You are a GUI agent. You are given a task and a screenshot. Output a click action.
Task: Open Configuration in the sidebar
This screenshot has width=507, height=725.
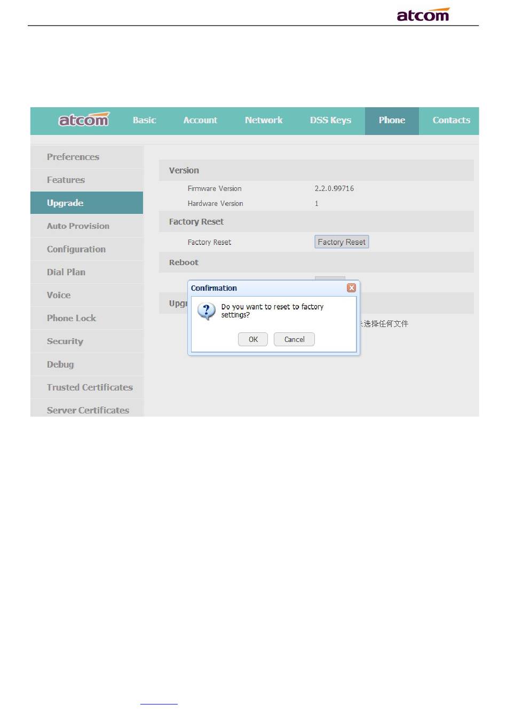point(86,249)
